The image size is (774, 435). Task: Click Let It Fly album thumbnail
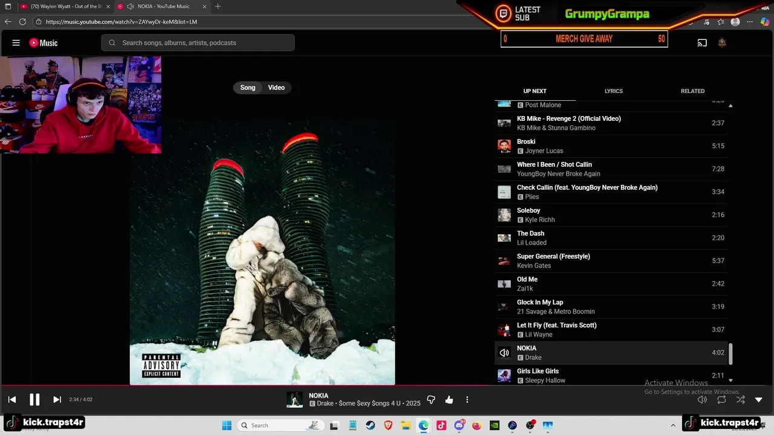504,330
